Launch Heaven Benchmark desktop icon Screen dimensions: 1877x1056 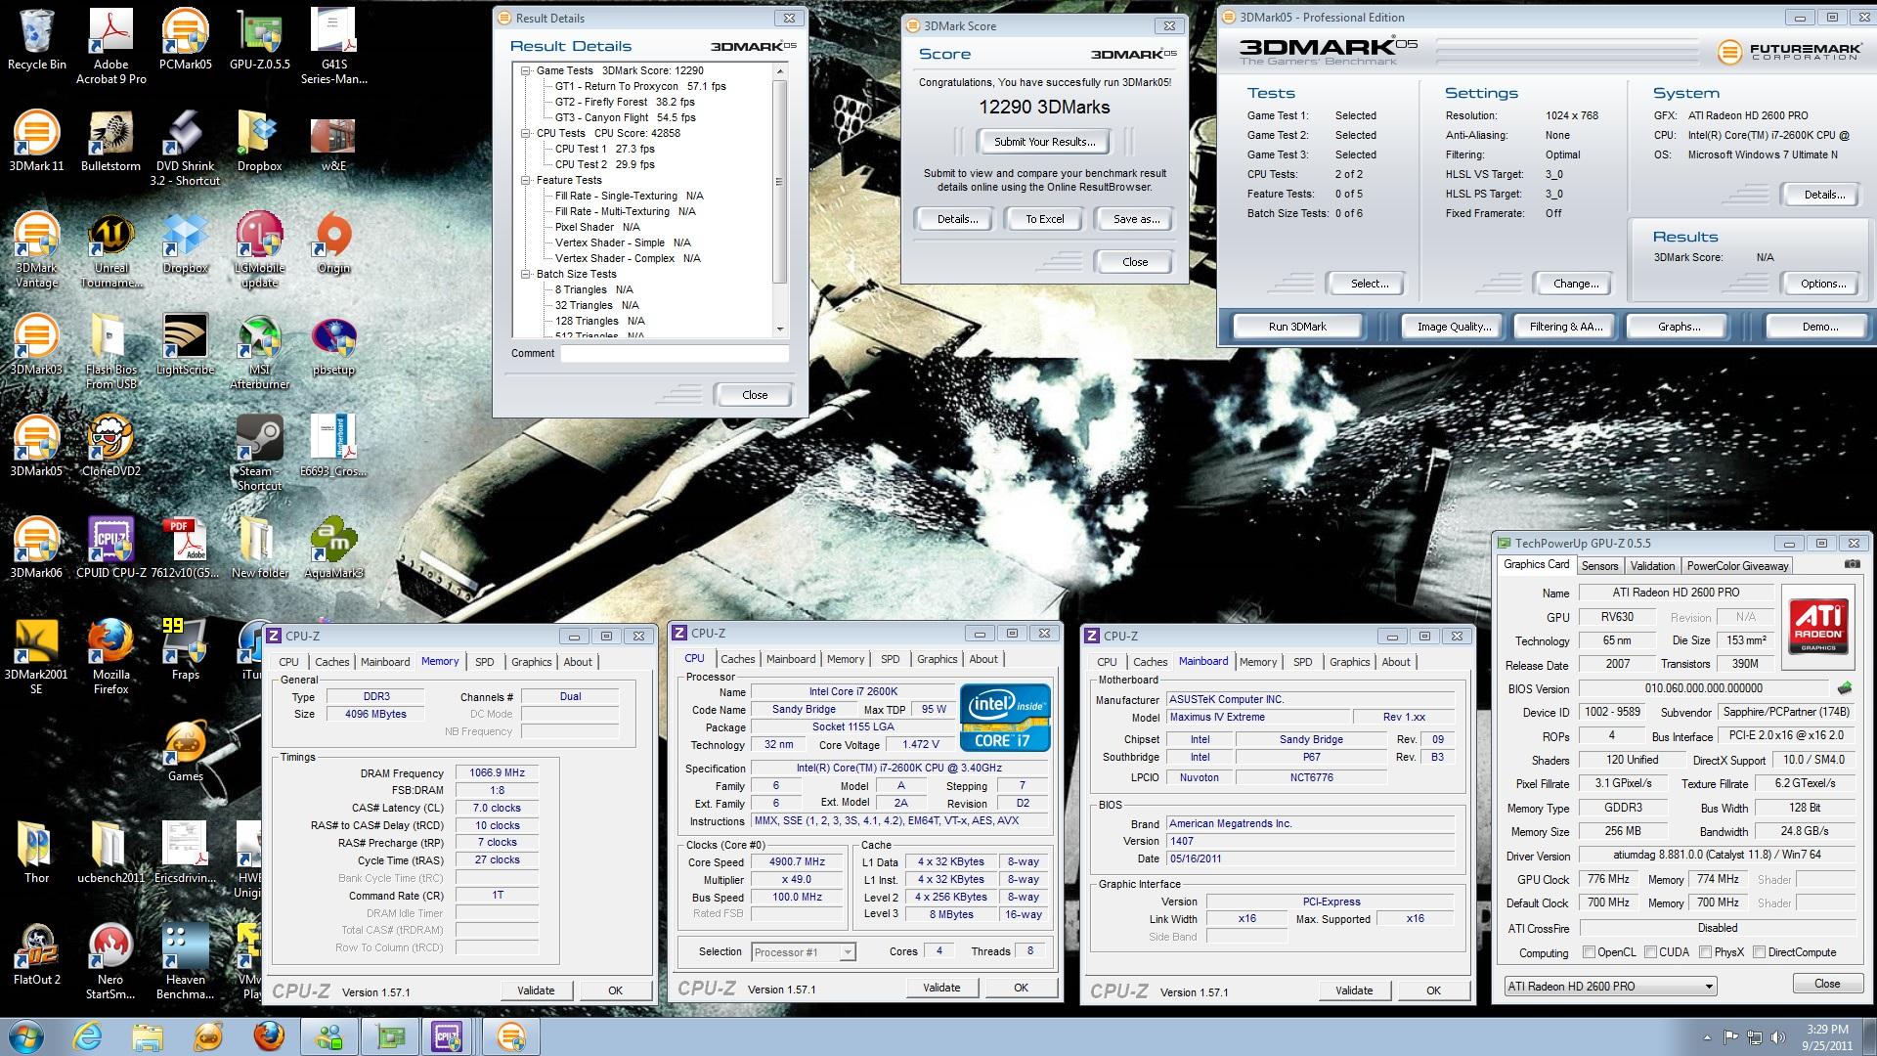tap(186, 961)
